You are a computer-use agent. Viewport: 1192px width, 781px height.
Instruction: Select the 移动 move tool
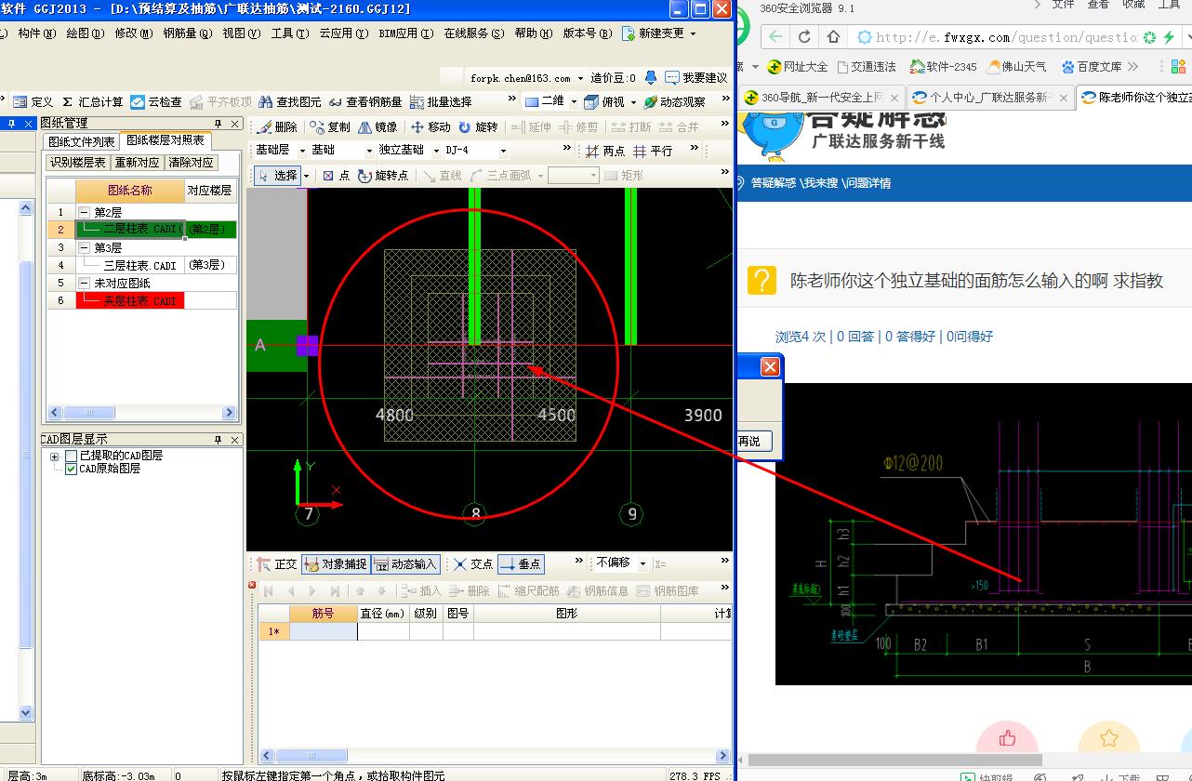click(430, 127)
